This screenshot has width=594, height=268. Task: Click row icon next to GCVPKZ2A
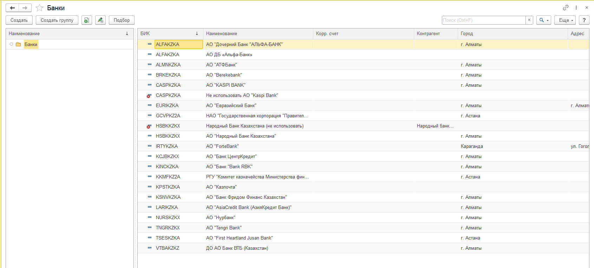click(150, 116)
